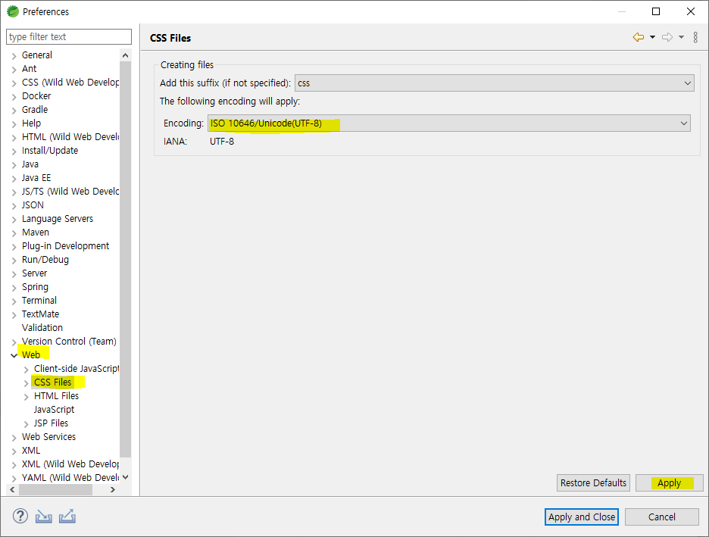Viewport: 709px width, 537px height.
Task: Expand Client-side JavaScript node arrow
Action: point(27,370)
